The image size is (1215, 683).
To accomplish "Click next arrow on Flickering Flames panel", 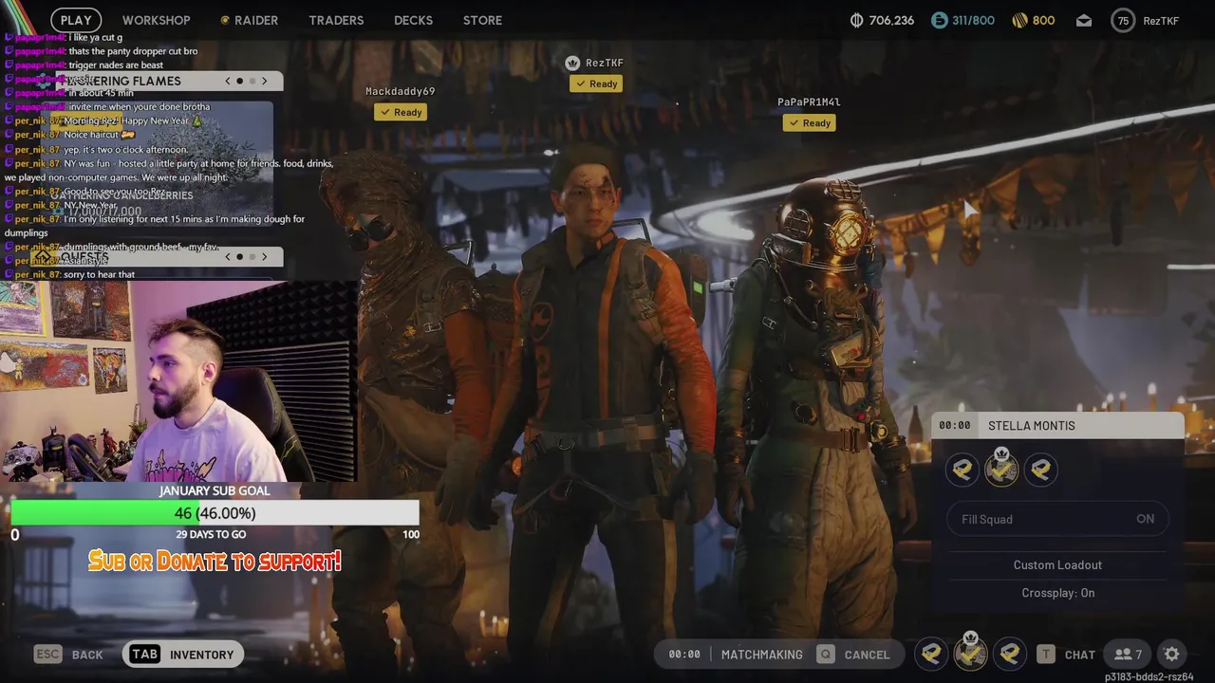I will [264, 81].
